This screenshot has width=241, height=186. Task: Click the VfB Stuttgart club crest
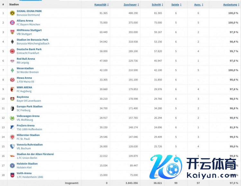(12, 32)
